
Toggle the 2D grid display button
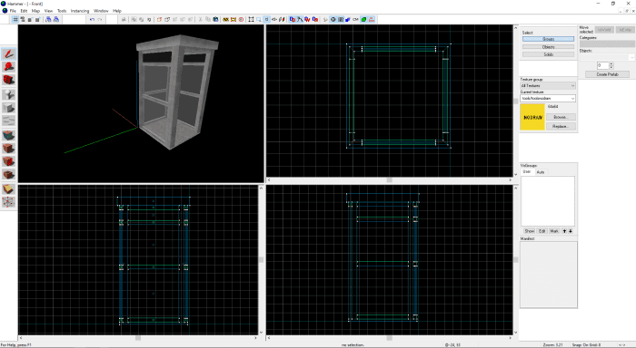click(x=15, y=19)
